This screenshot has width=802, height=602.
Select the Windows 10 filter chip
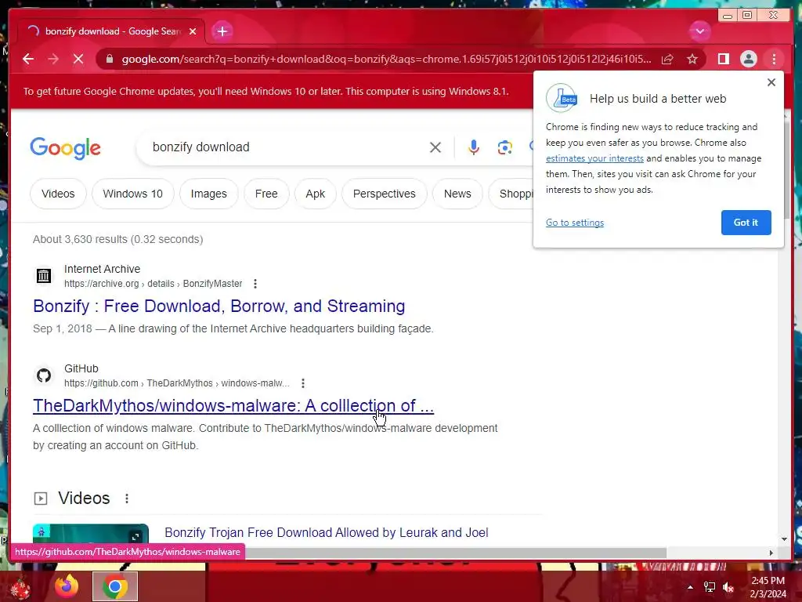pyautogui.click(x=133, y=194)
